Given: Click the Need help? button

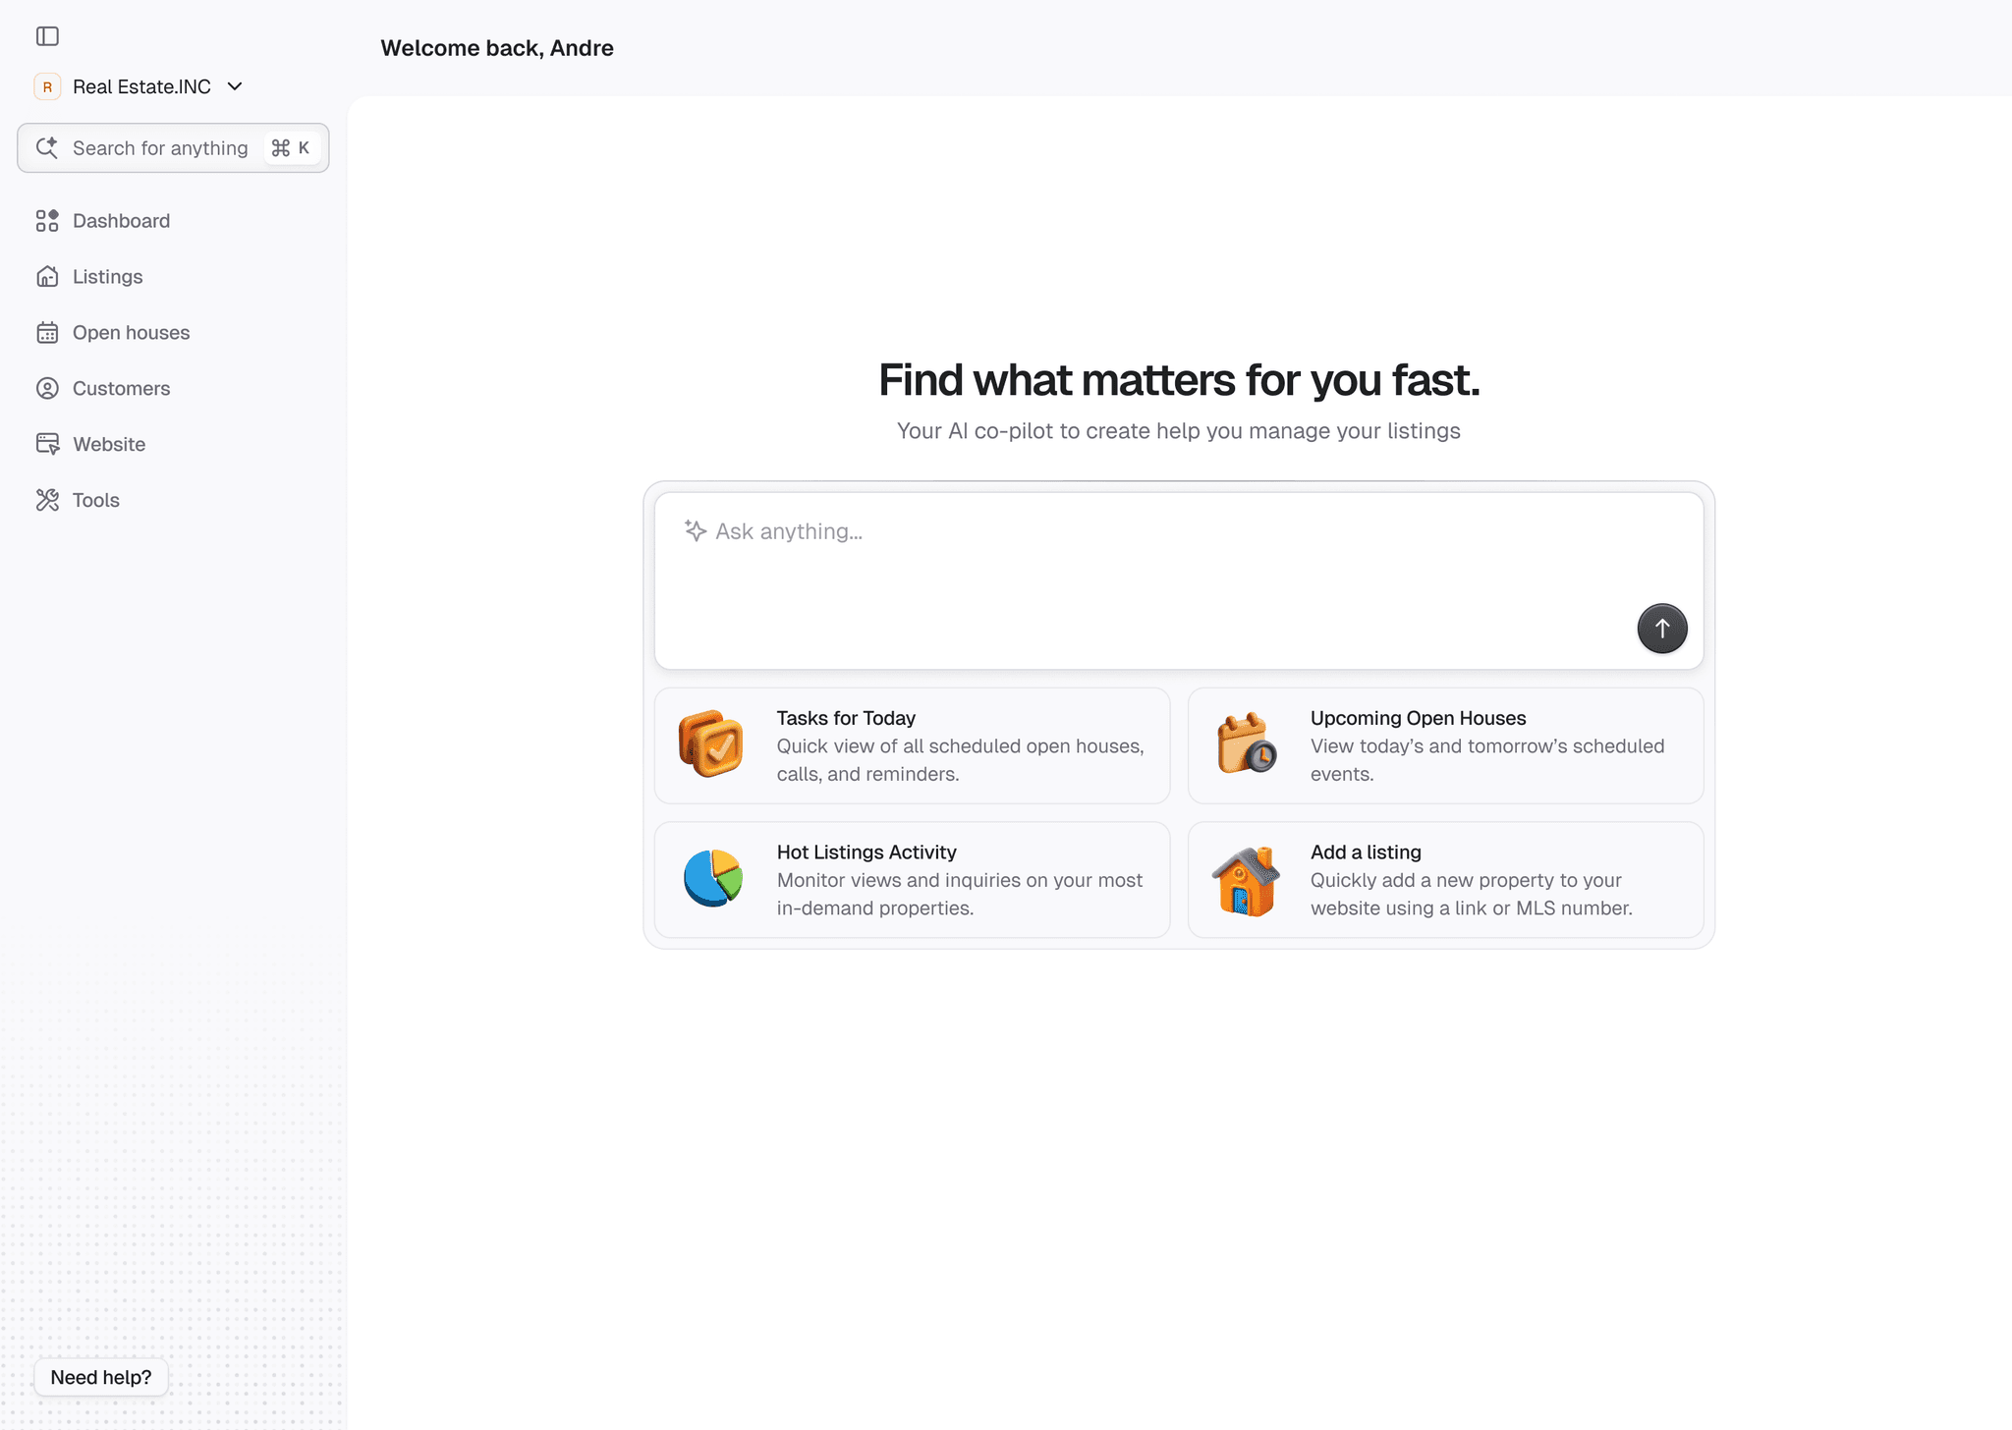Looking at the screenshot, I should click(x=100, y=1377).
